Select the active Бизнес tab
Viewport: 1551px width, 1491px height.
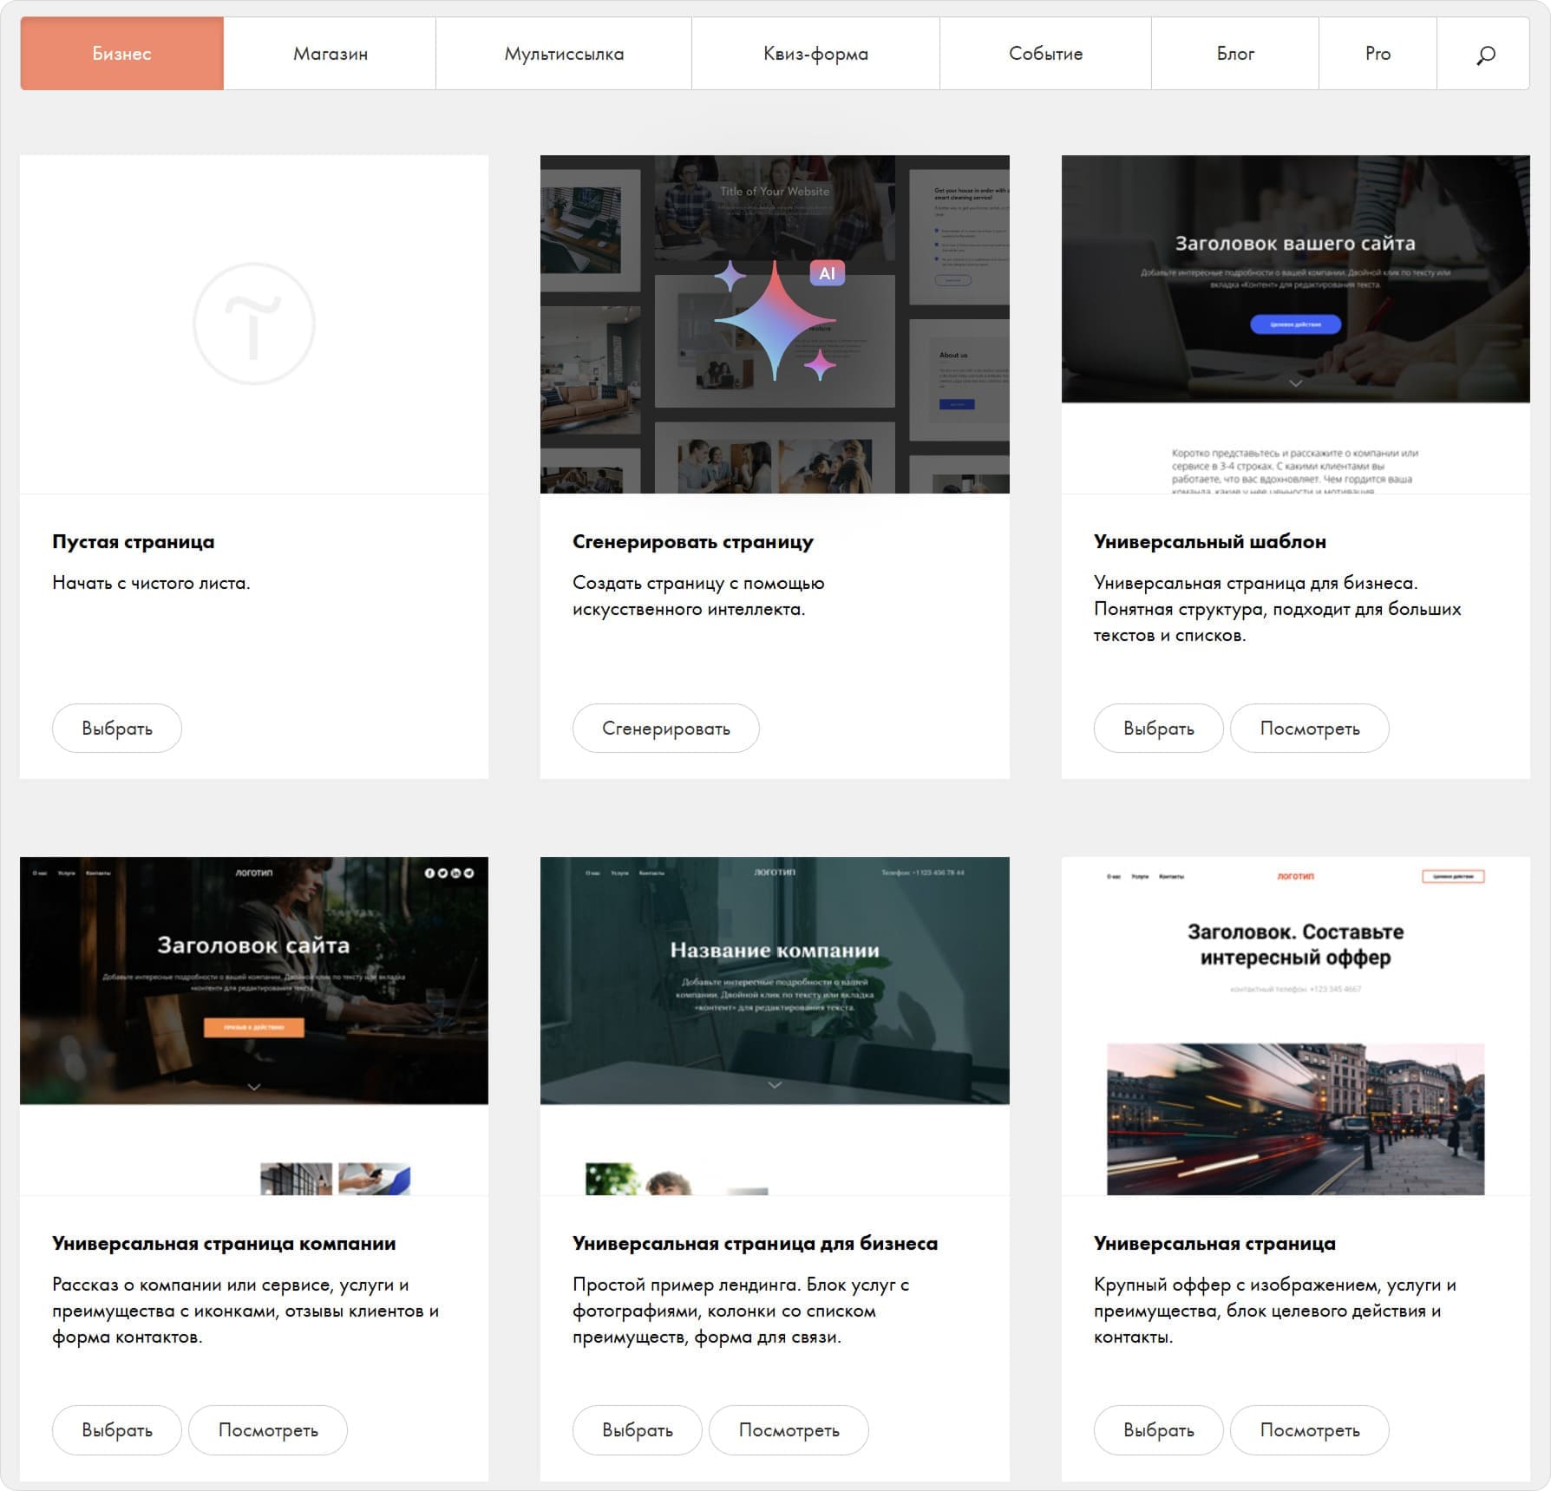coord(121,54)
